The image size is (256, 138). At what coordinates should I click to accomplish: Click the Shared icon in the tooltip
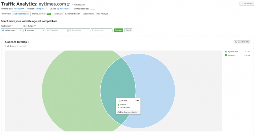pos(119,101)
